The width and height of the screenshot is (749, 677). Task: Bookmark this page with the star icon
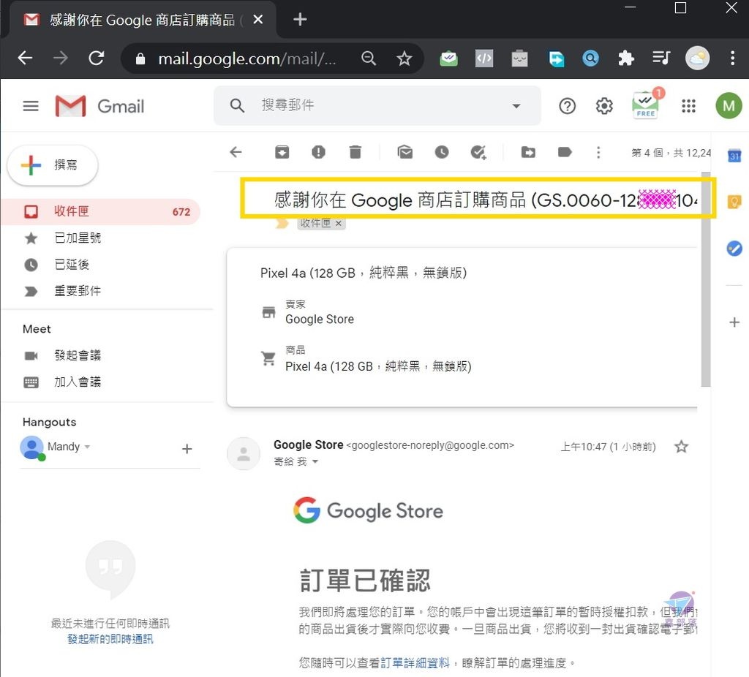(404, 58)
